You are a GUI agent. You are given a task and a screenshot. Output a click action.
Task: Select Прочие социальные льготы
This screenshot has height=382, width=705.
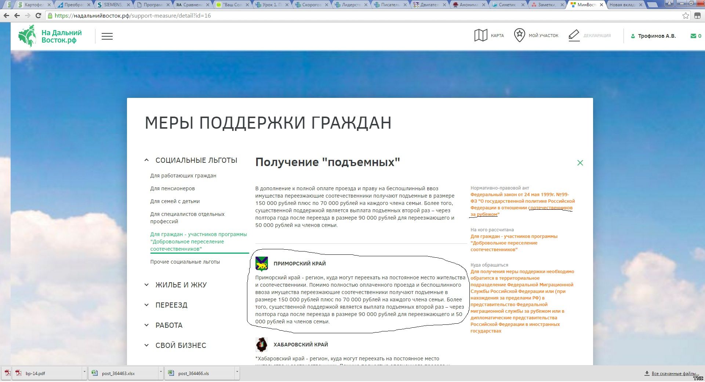(185, 262)
